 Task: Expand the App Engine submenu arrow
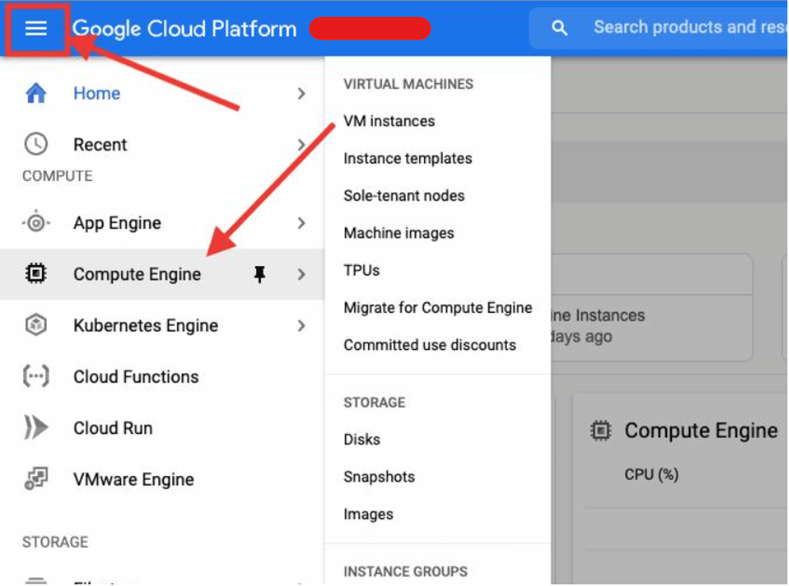(x=302, y=222)
